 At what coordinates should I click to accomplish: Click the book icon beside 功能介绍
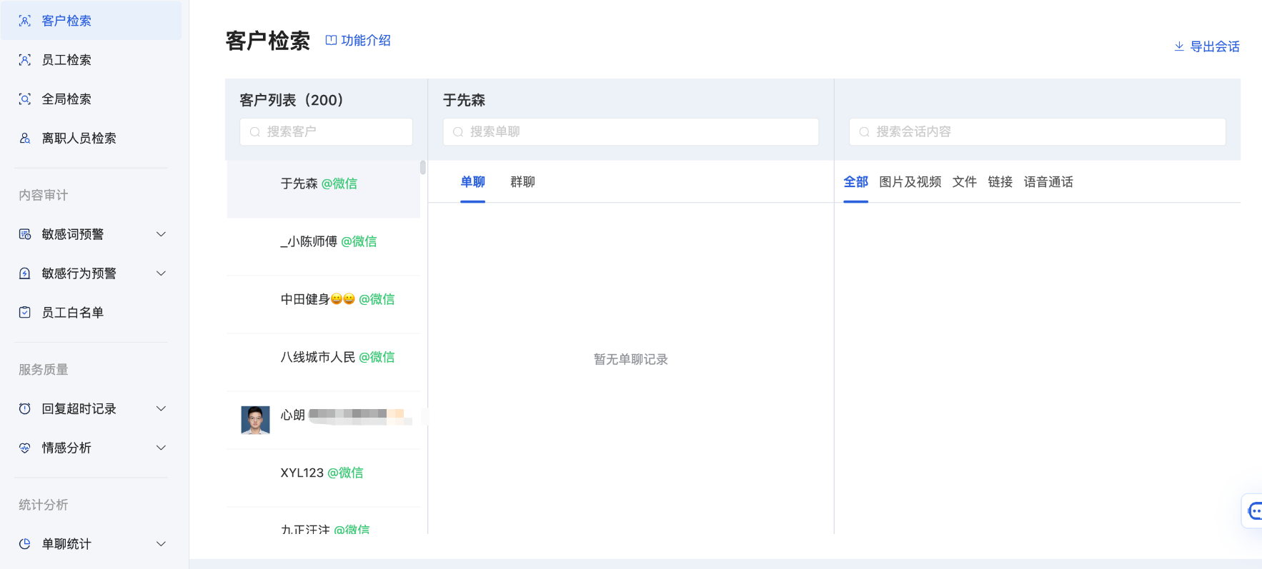pos(331,40)
